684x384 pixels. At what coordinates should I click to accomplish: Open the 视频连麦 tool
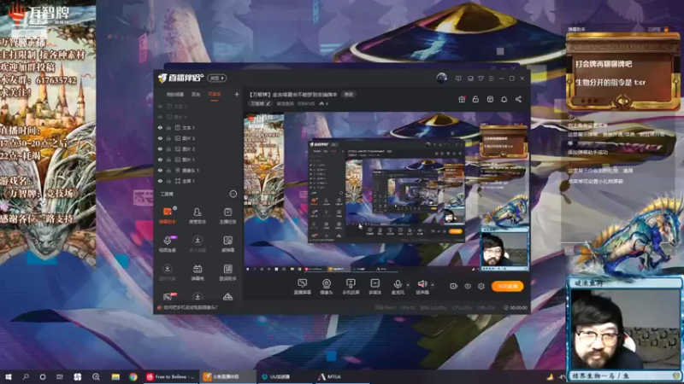[168, 244]
